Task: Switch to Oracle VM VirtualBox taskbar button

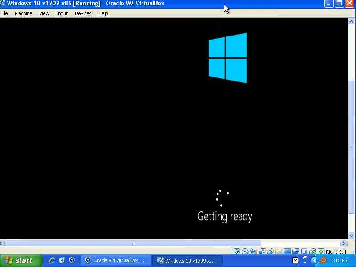Action: [116, 260]
